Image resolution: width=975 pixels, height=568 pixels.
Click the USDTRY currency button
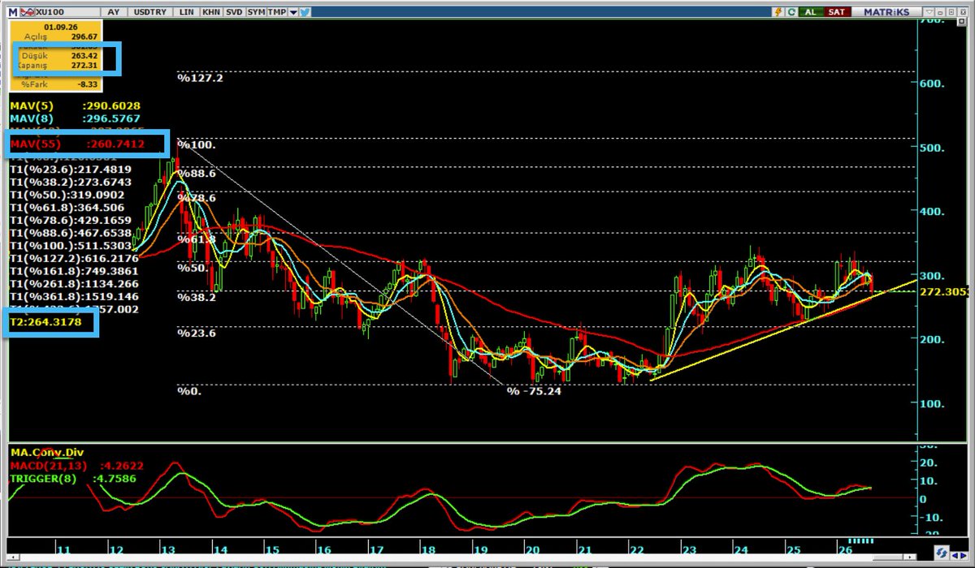click(x=149, y=12)
